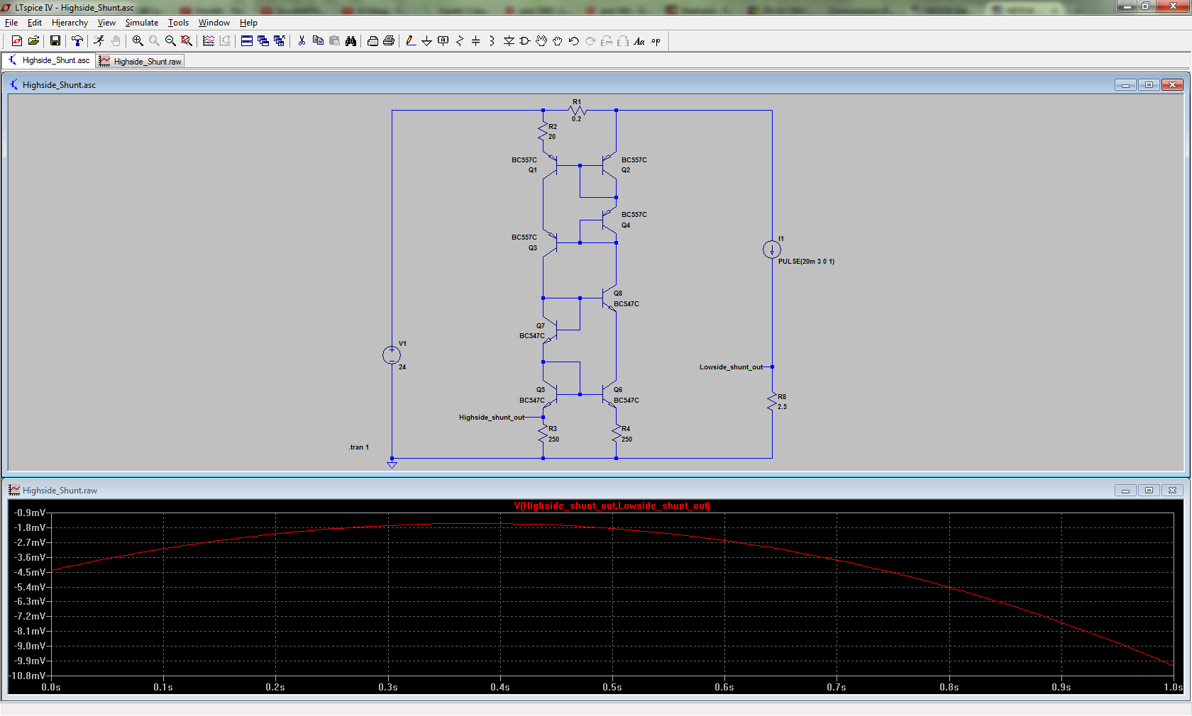Select the text Aa tool
1192x716 pixels.
click(639, 41)
